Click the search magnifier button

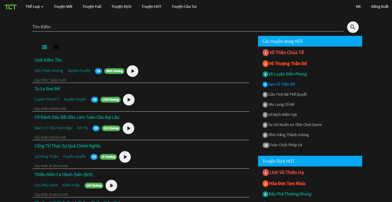click(x=353, y=27)
